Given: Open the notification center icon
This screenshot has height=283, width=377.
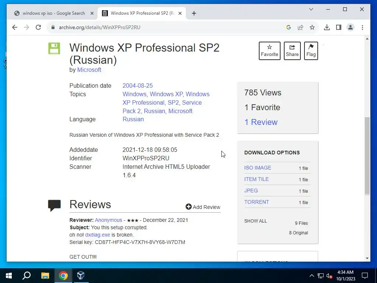Looking at the screenshot, I should (365, 276).
